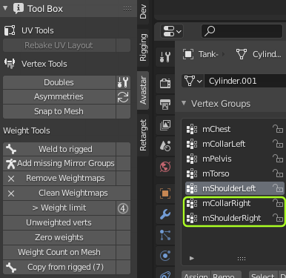Click the panel drag grip dots in Tool Box header

(x=127, y=9)
